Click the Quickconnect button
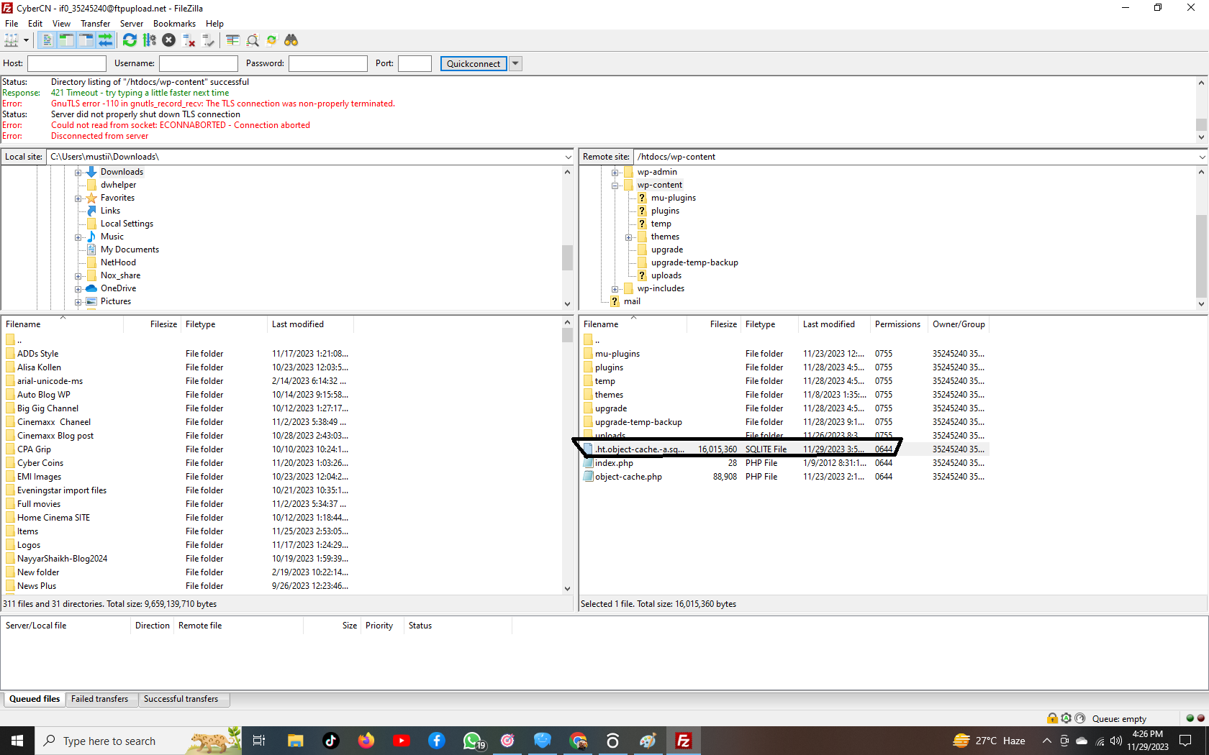 (x=474, y=63)
